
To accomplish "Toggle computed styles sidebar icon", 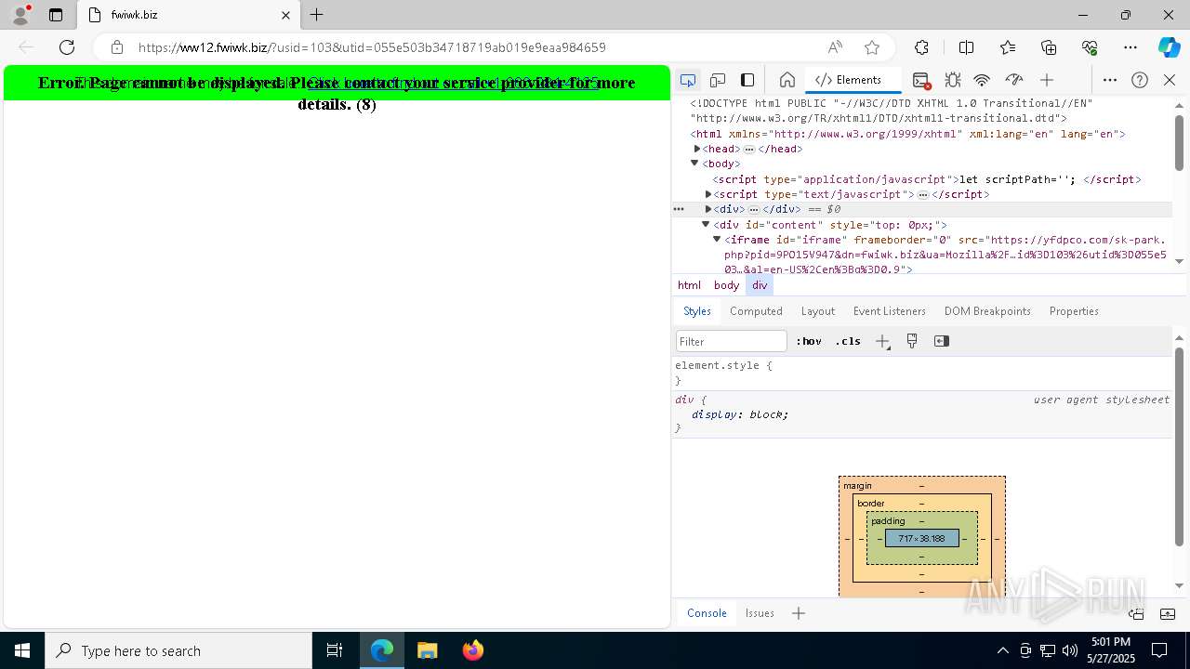I will pos(942,341).
